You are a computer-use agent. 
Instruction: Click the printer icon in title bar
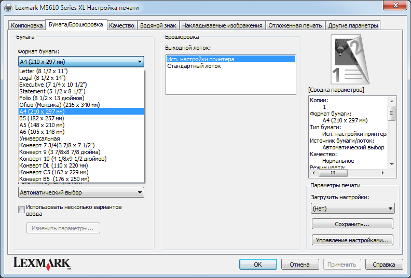point(8,8)
